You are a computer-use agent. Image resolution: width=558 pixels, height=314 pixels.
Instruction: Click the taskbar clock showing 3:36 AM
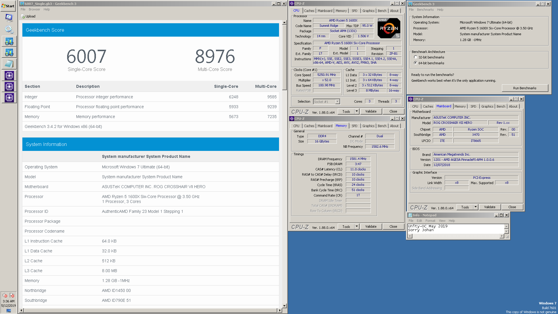click(x=8, y=301)
